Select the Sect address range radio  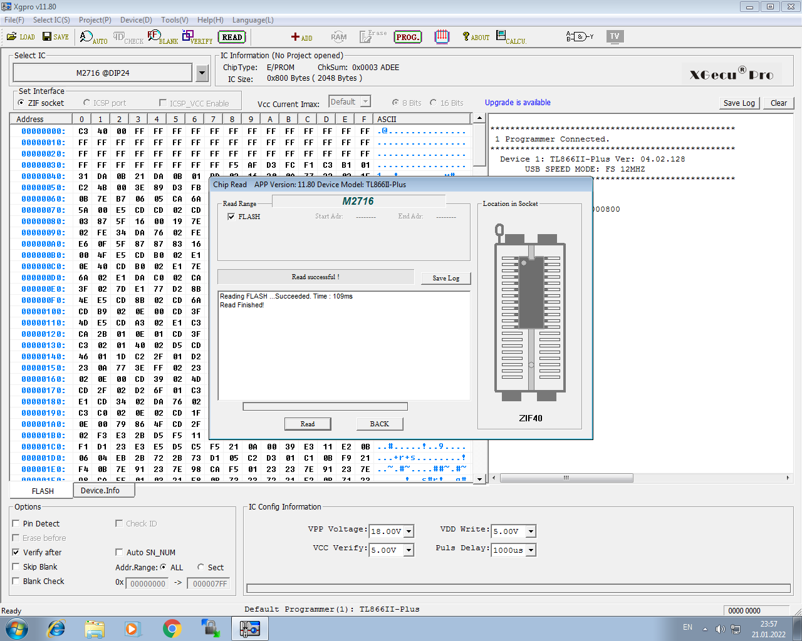(201, 567)
